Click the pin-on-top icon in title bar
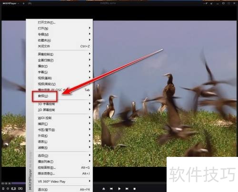Image resolution: width=238 pixels, height=192 pixels. click(x=206, y=3)
